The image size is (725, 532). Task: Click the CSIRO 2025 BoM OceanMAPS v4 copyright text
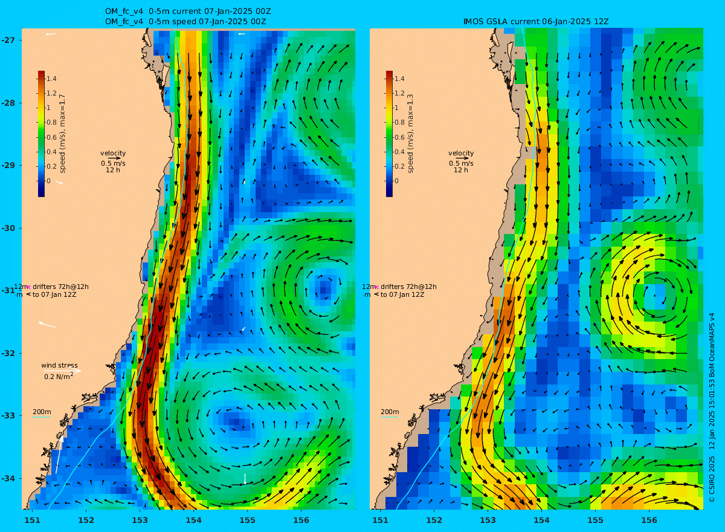tap(712, 409)
